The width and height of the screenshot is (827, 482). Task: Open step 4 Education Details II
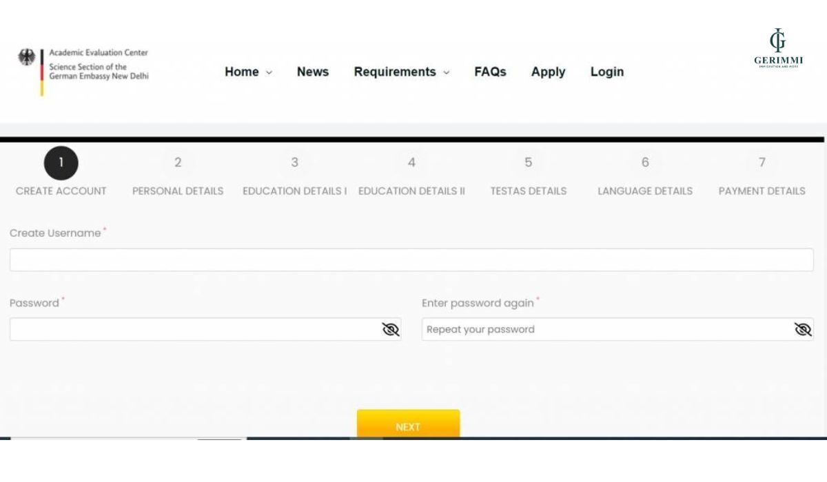pos(411,163)
